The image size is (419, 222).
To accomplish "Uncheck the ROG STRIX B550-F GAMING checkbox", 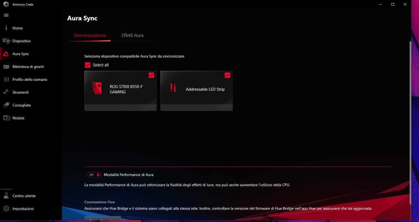I will (x=151, y=75).
